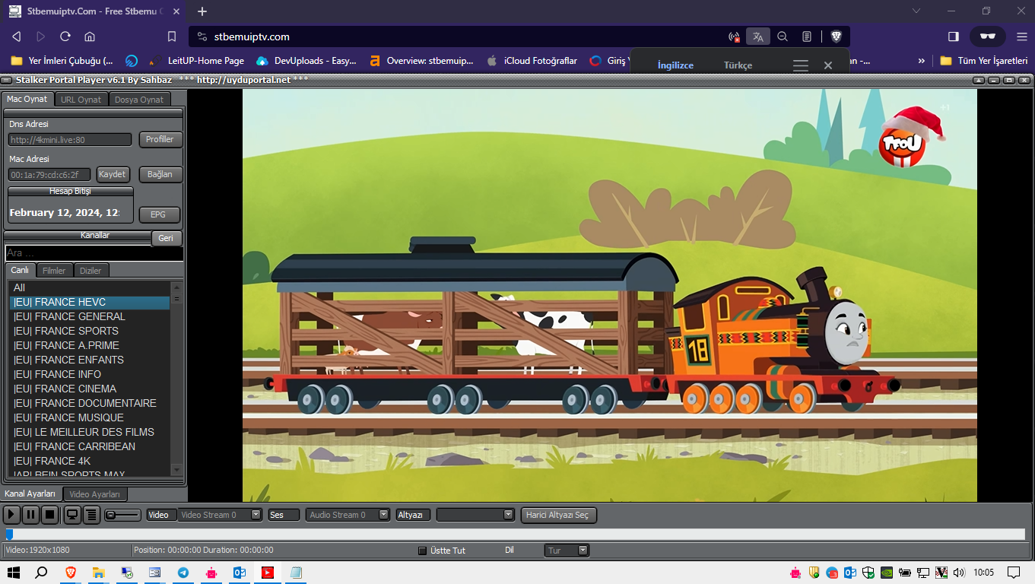The image size is (1035, 584).
Task: Click the Dns Adresi input field
Action: tap(70, 140)
